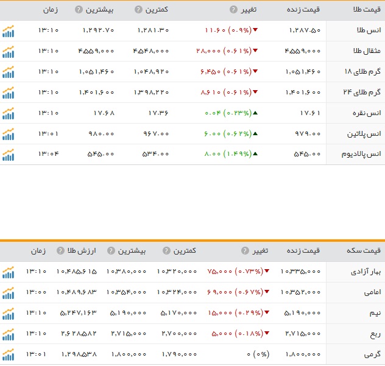Select time ۱۳:۰۰ in امامی row
This screenshot has height=366, width=385.
pos(36,292)
